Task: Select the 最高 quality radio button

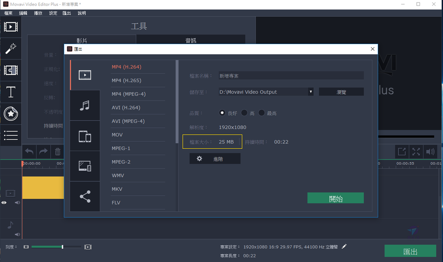Action: 262,113
